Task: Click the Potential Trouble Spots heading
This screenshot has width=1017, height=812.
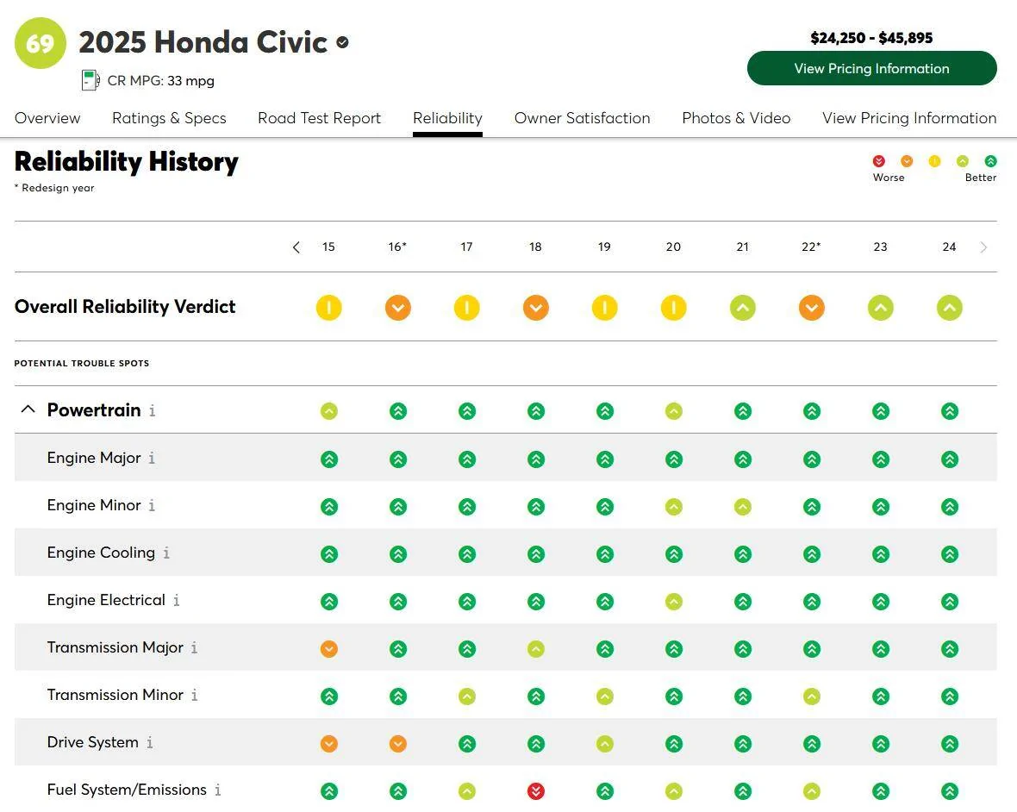Action: (x=82, y=363)
